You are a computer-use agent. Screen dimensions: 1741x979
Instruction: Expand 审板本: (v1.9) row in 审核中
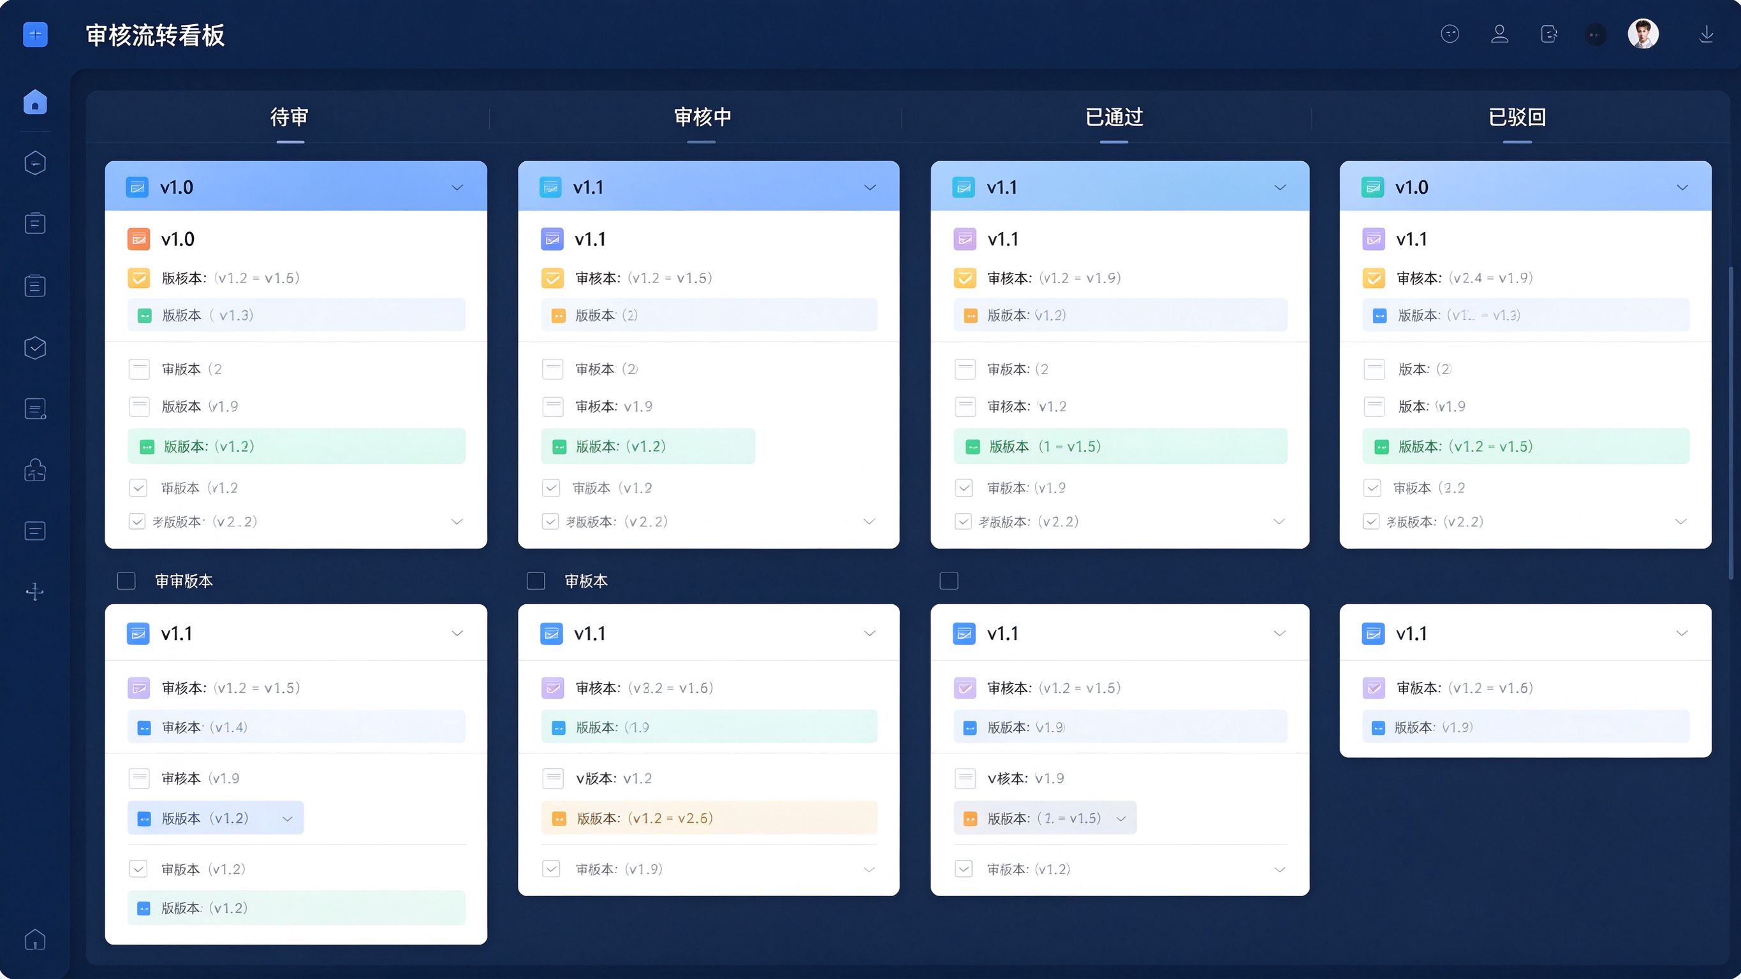point(870,869)
